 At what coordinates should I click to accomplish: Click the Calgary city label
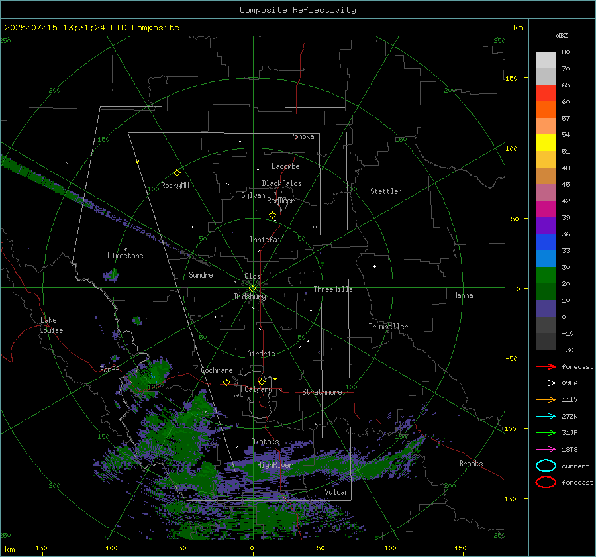click(x=258, y=389)
